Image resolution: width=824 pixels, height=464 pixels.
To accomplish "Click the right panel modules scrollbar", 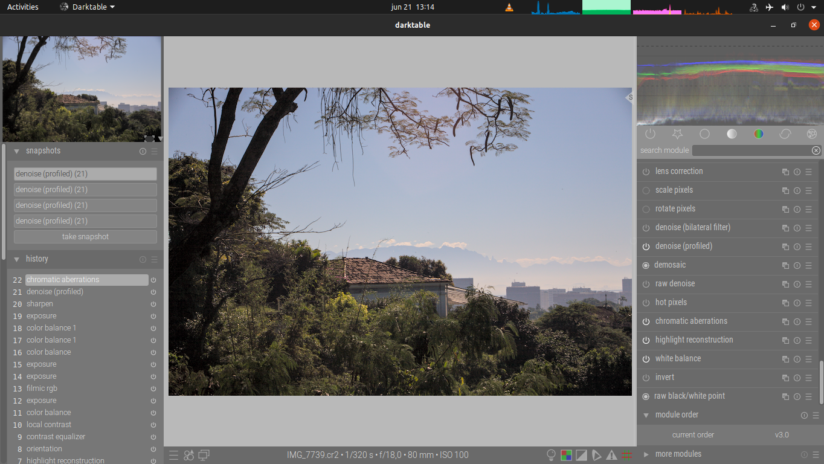I will click(x=821, y=382).
